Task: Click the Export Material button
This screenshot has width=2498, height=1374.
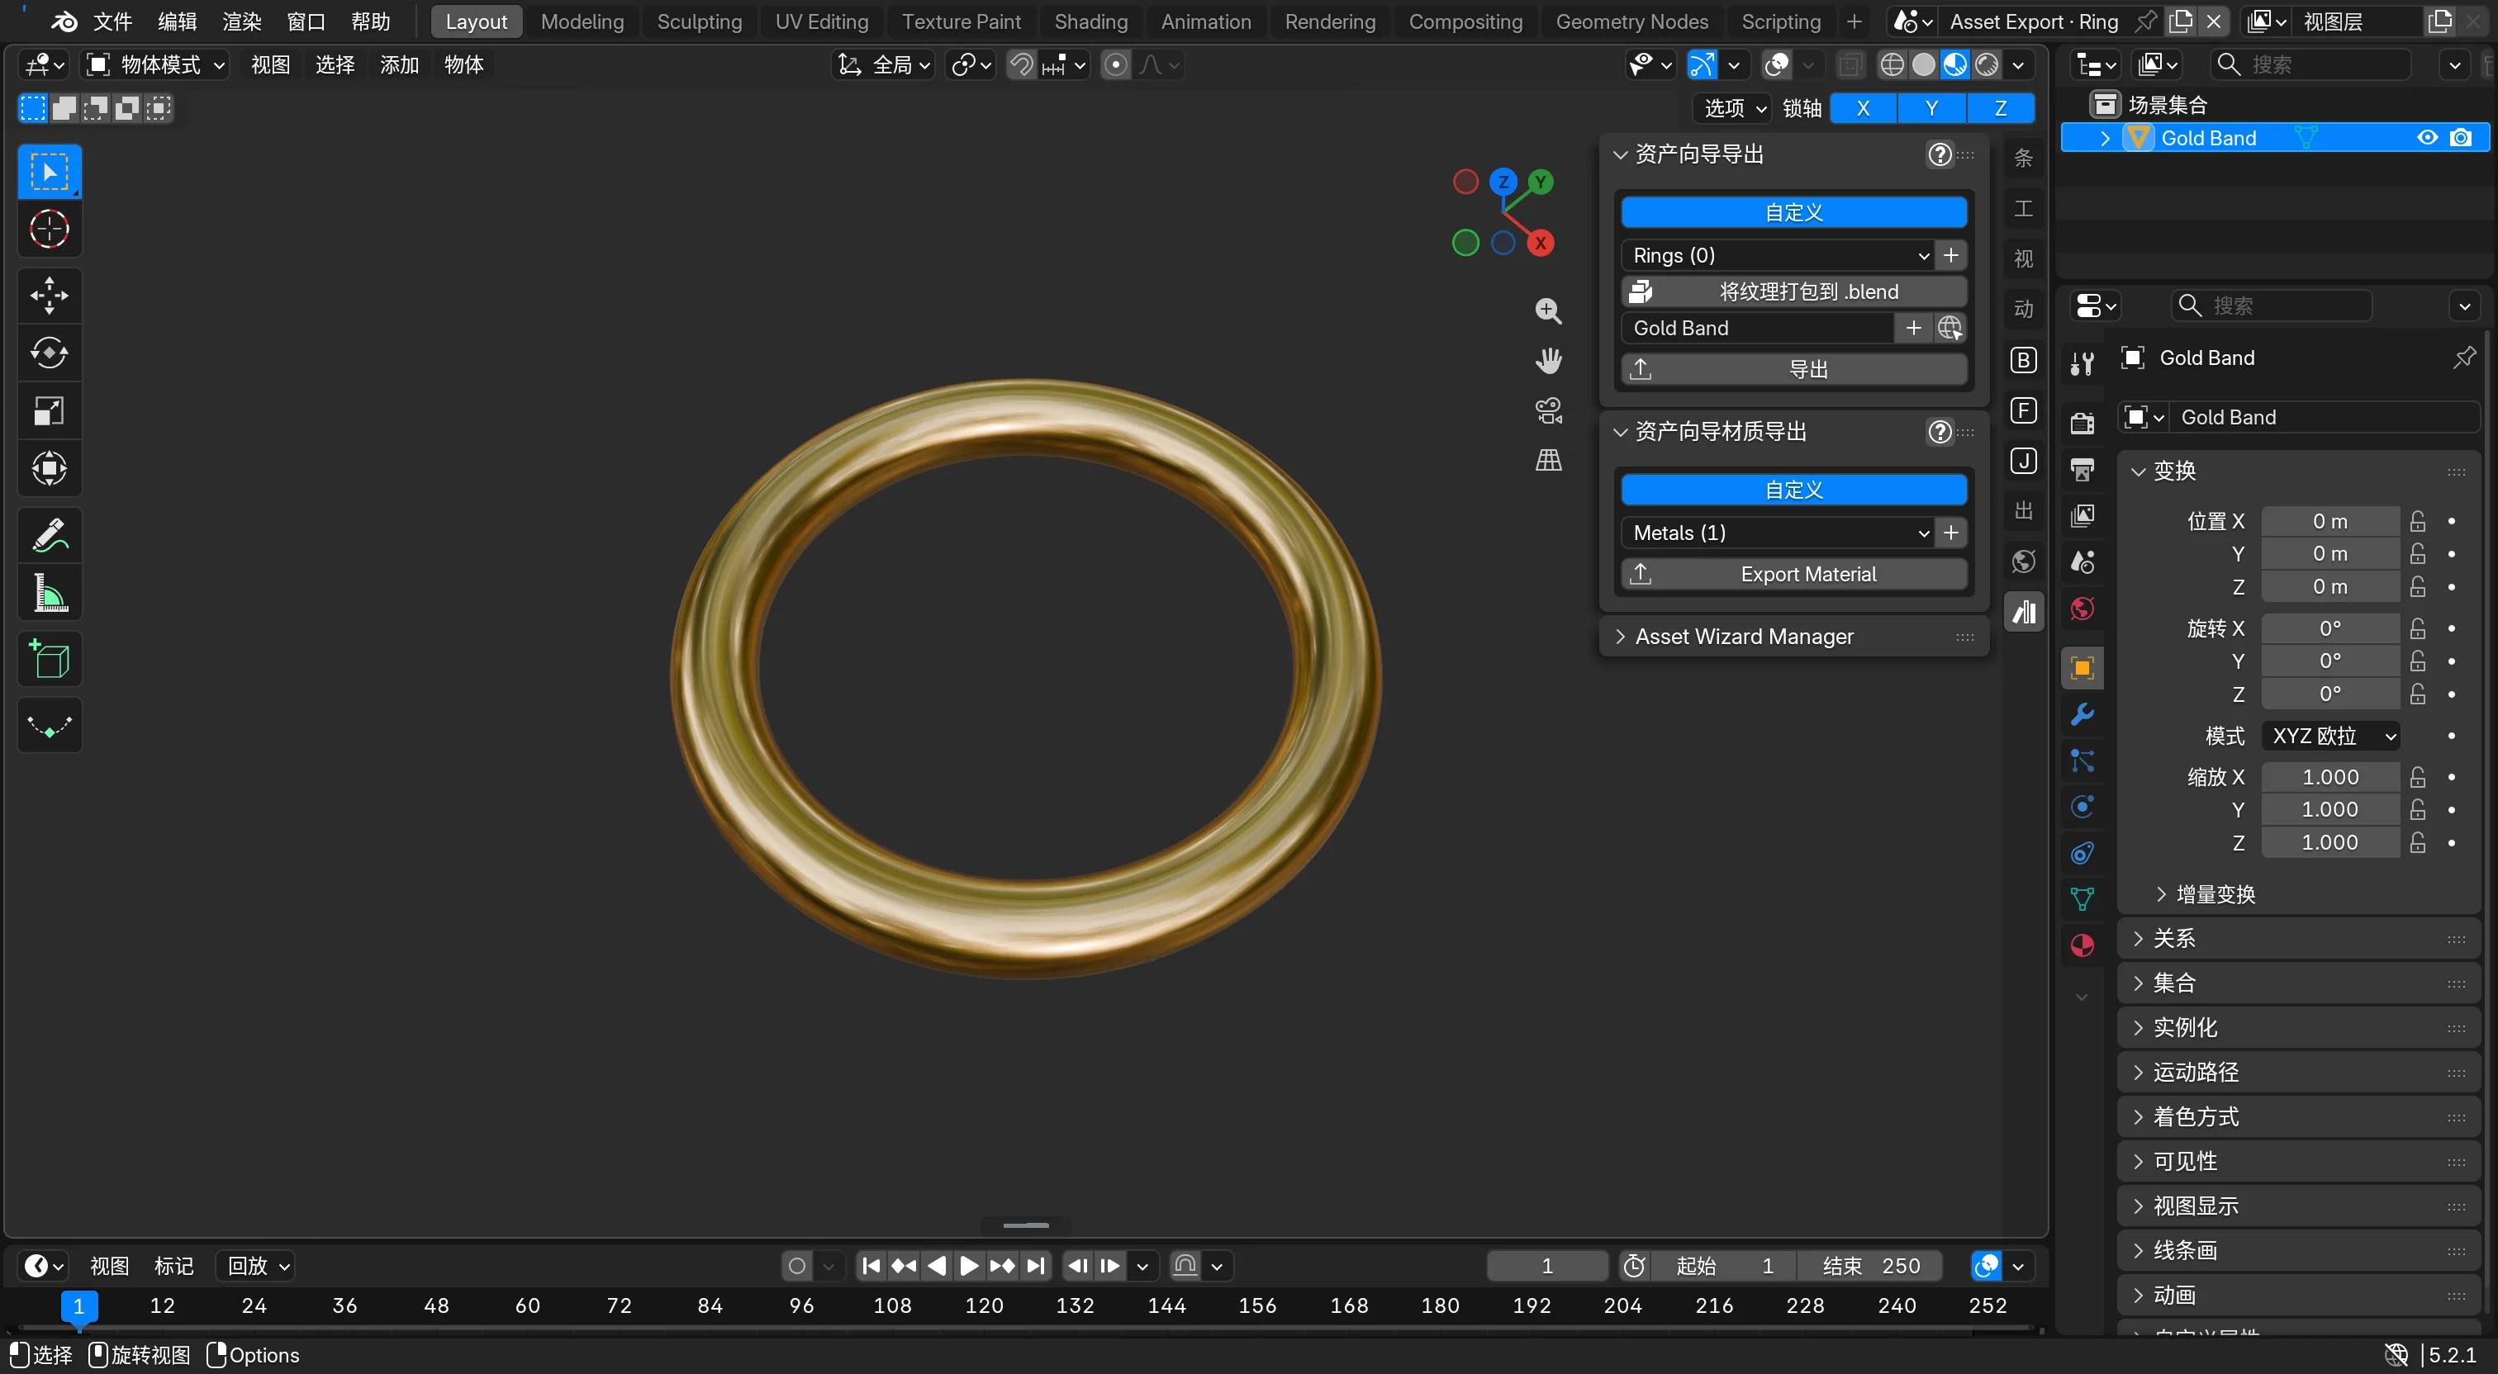Action: [x=1793, y=574]
